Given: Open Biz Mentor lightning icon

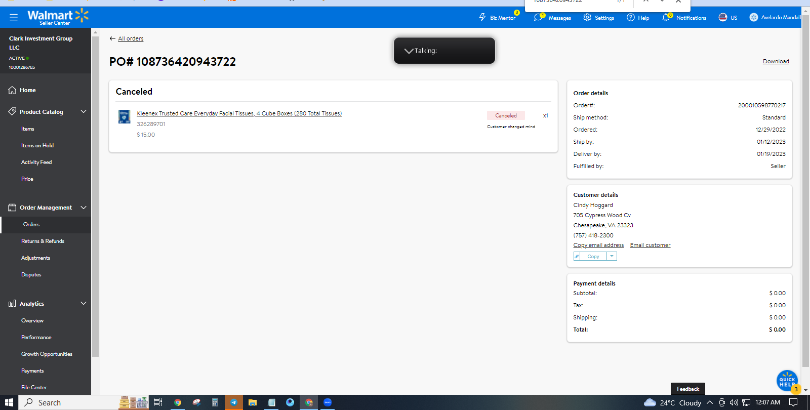Looking at the screenshot, I should click(482, 17).
